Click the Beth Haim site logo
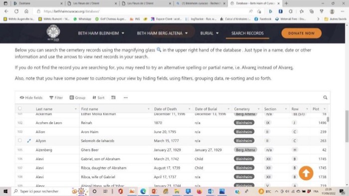This screenshot has height=196, width=349. pyautogui.click(x=53, y=33)
